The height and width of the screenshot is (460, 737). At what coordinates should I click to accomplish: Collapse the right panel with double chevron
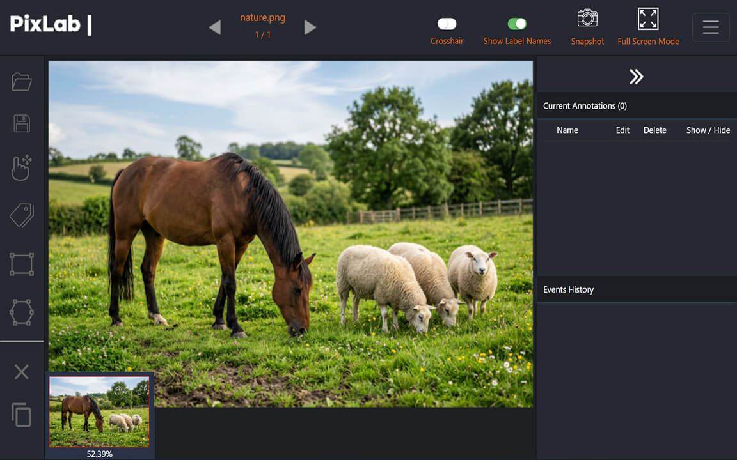pyautogui.click(x=636, y=77)
